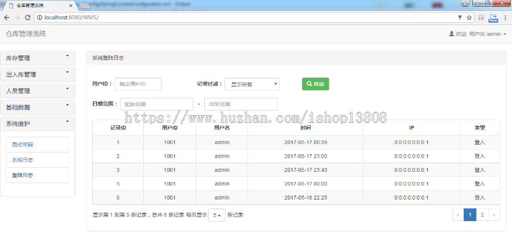Click the grey extension icon beside the star

(481, 18)
